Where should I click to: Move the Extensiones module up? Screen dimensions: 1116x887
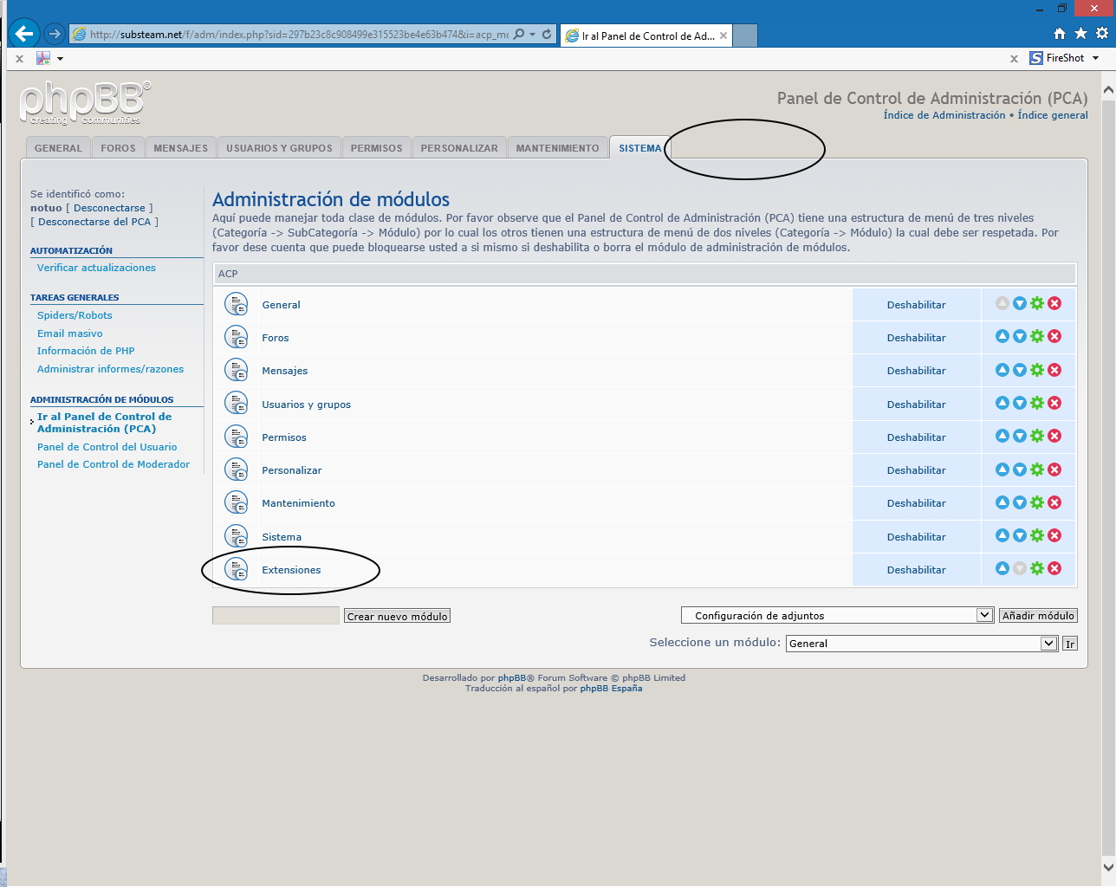pos(1002,569)
